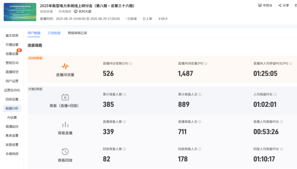
Task: Click info icon beside 回放观看人数
Action: tap(124, 149)
